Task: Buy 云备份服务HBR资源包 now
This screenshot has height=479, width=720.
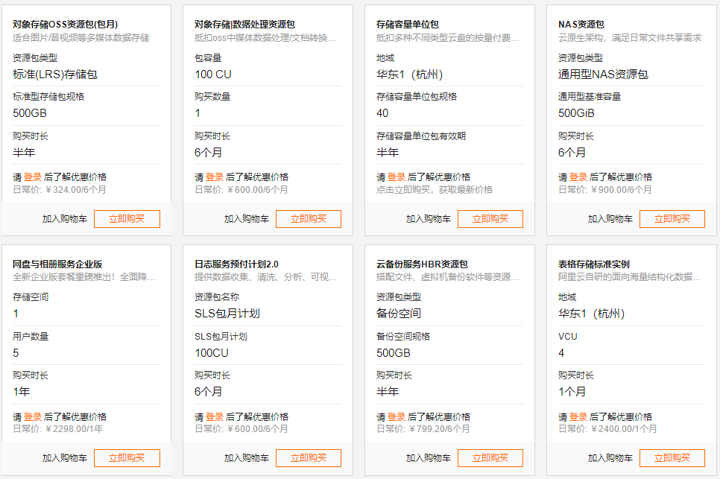Action: coord(490,458)
